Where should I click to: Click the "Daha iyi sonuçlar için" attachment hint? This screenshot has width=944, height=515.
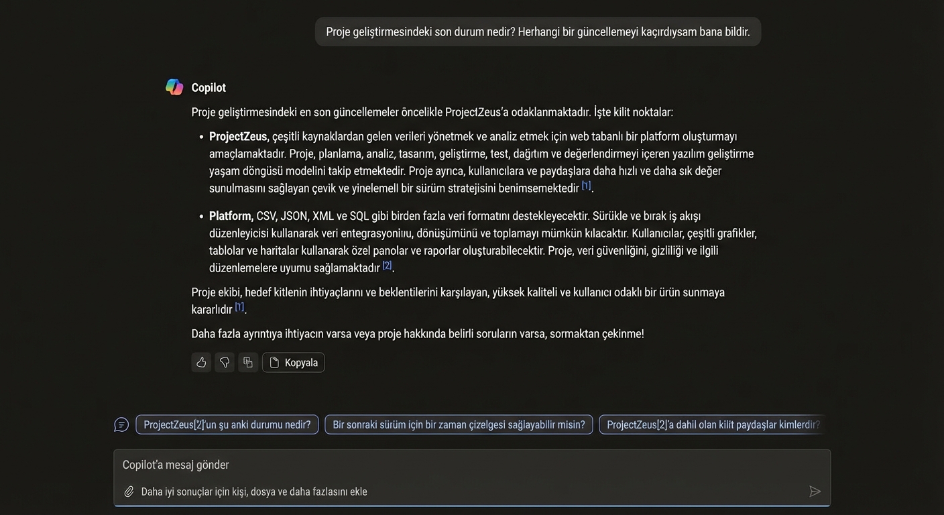point(254,492)
